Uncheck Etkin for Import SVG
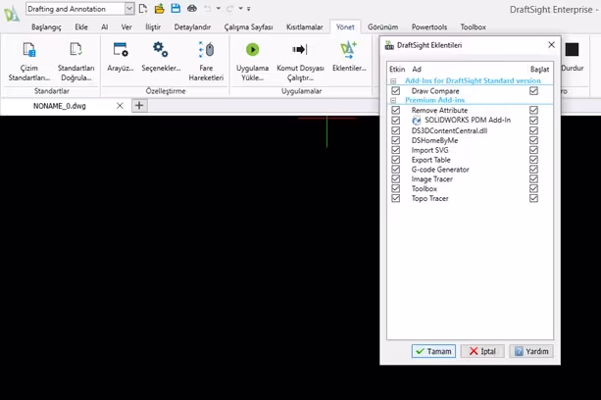The image size is (601, 400). [x=396, y=150]
